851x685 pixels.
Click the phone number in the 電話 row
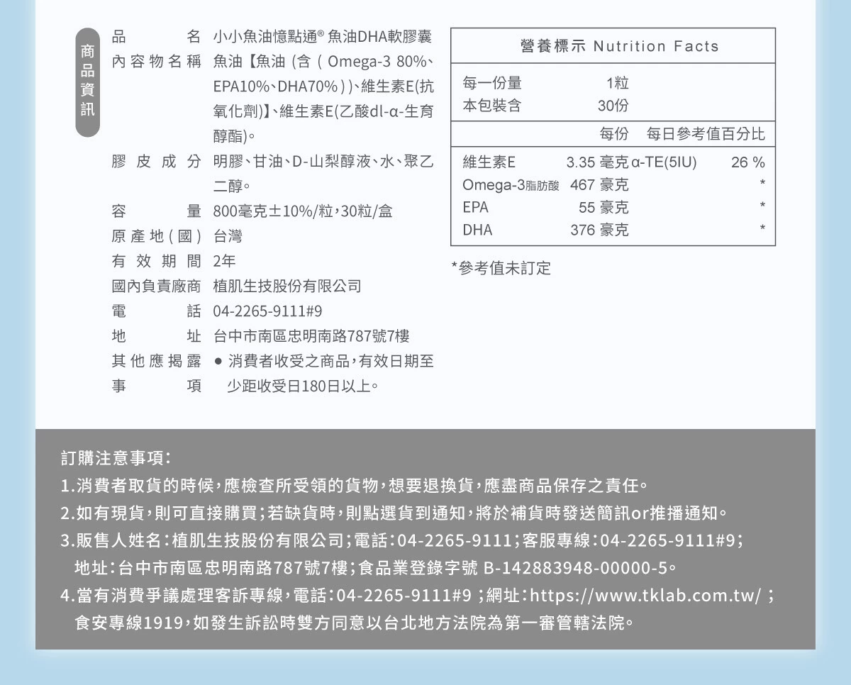pos(268,311)
